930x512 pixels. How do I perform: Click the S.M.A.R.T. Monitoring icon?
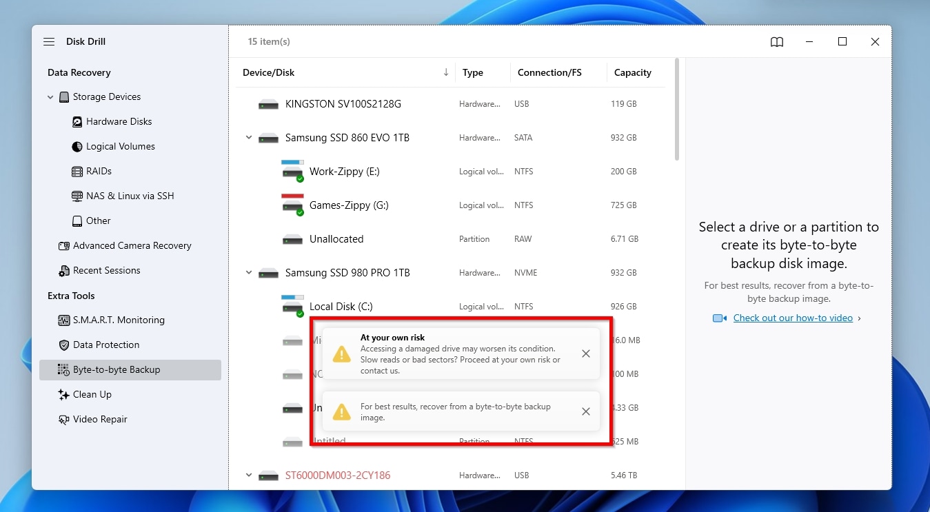pyautogui.click(x=64, y=320)
